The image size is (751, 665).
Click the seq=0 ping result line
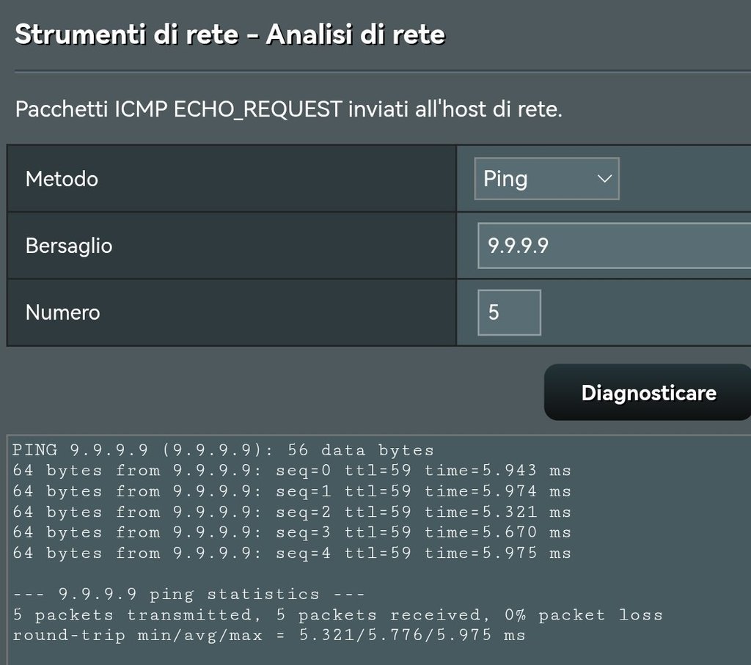coord(291,471)
